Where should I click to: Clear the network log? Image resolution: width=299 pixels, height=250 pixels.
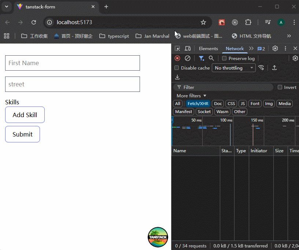coord(188,58)
